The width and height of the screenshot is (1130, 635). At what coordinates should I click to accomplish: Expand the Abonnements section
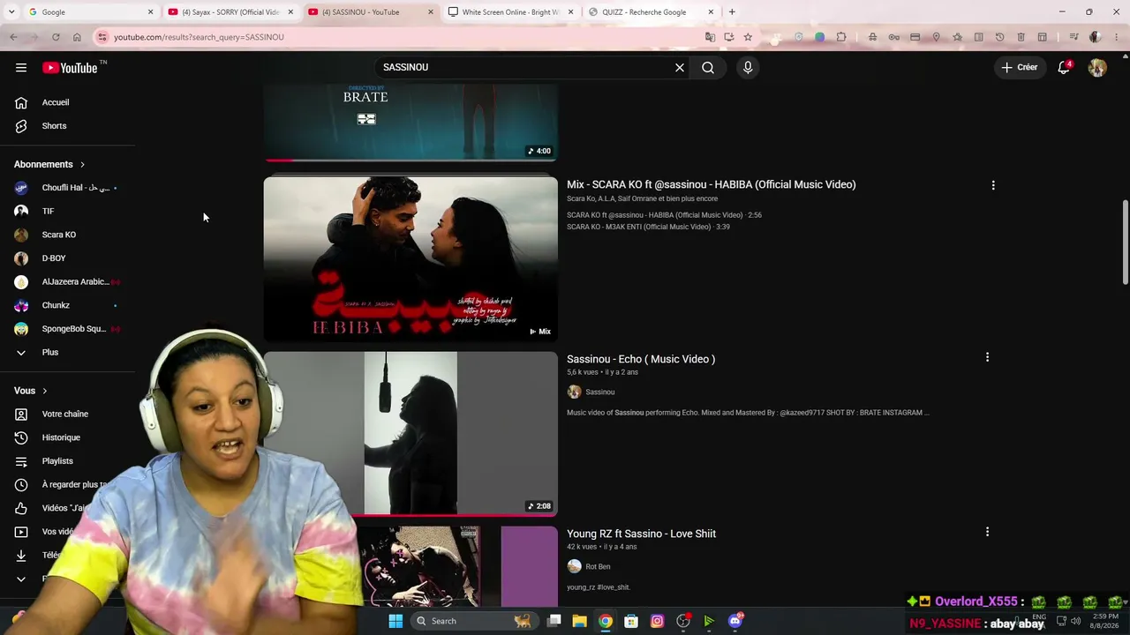[49, 164]
